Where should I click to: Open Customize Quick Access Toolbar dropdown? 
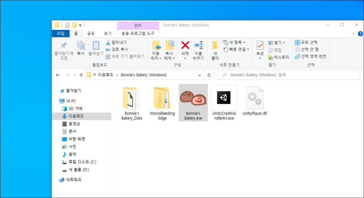[x=80, y=25]
